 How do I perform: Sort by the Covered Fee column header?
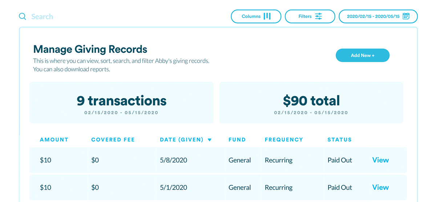pos(113,140)
